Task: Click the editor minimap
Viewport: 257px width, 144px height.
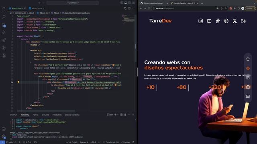Action: tap(128, 19)
